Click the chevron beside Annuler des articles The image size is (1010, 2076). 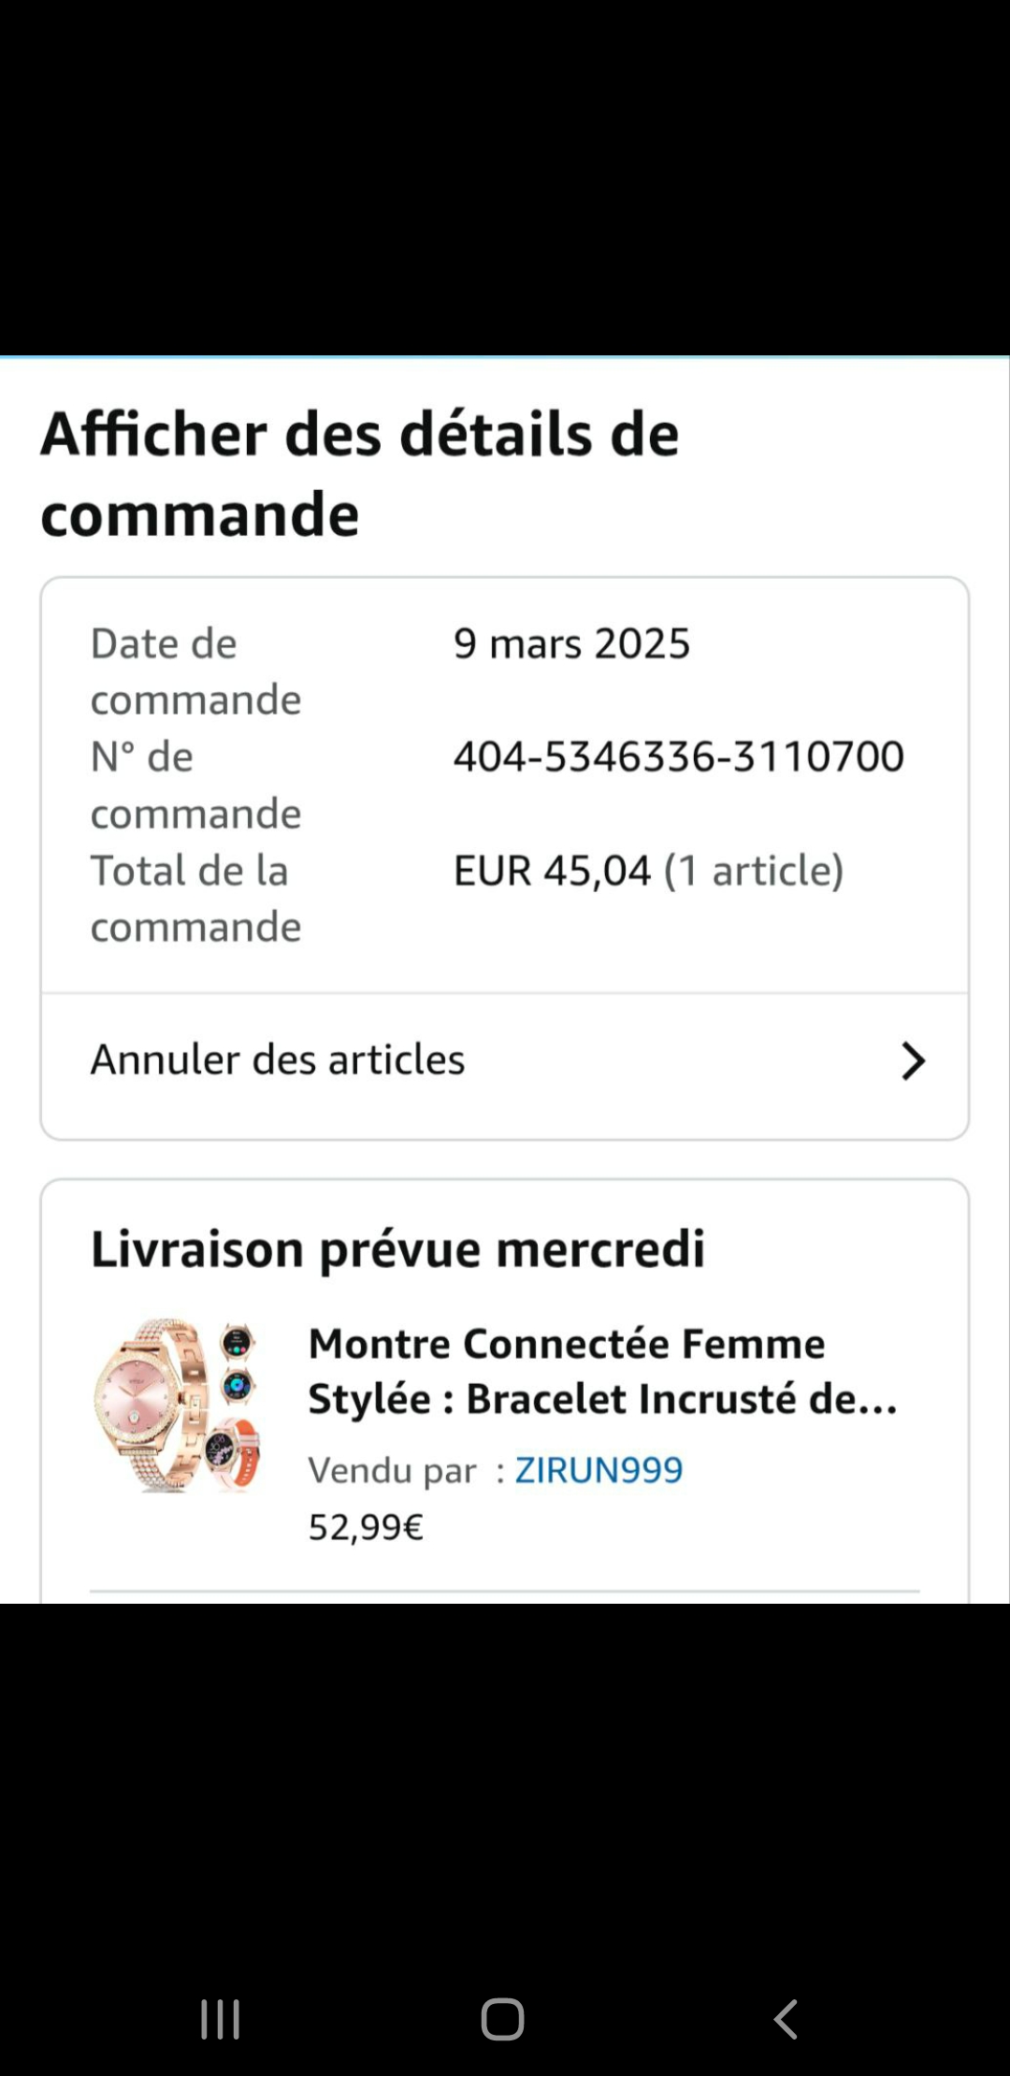[x=913, y=1061]
